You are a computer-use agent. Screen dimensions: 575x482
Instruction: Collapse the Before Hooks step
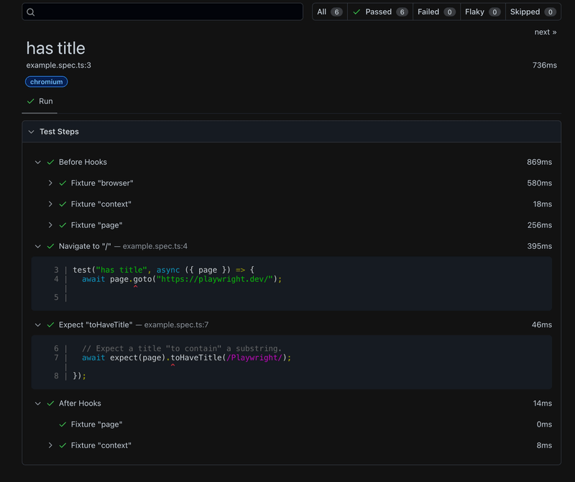[x=38, y=163]
